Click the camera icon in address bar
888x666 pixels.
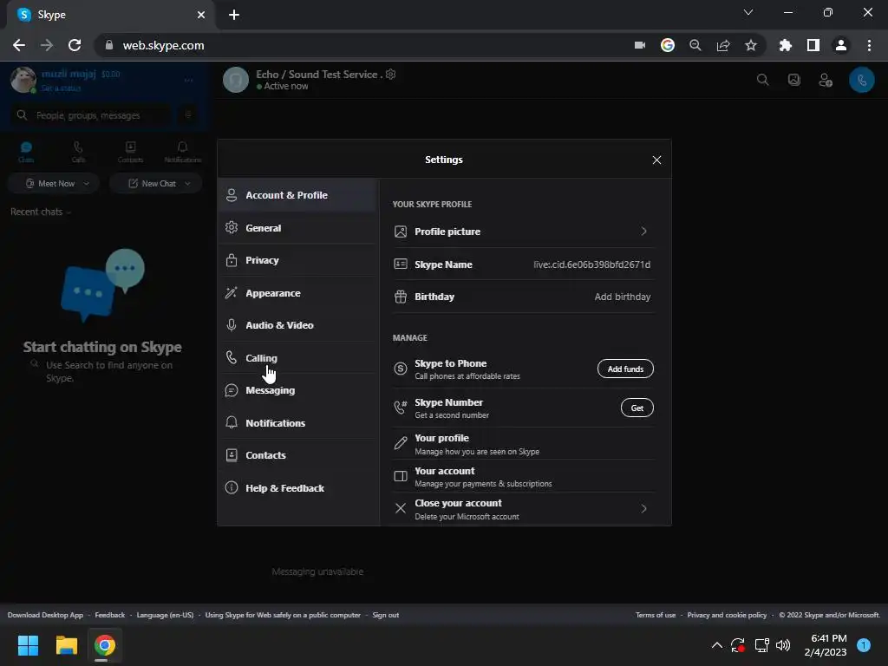pyautogui.click(x=640, y=45)
